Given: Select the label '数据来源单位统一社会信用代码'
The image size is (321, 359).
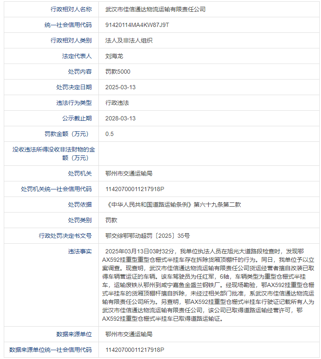Looking at the screenshot, I should pos(50,350).
